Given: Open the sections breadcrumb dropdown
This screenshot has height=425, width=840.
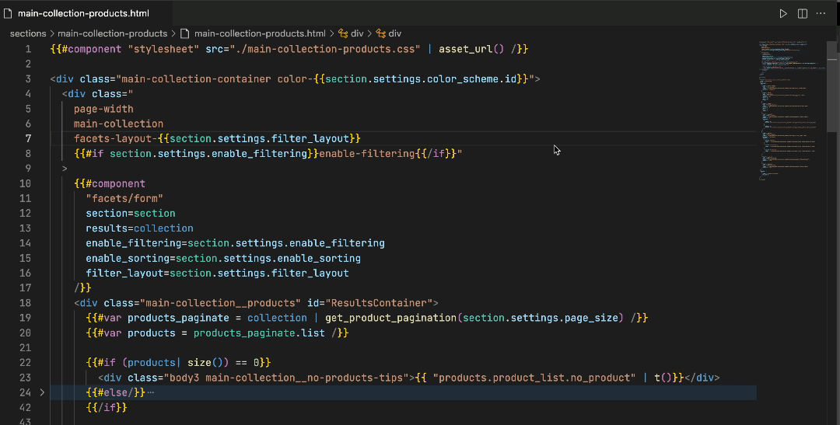Looking at the screenshot, I should click(x=28, y=33).
